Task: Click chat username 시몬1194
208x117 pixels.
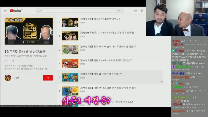Action: pyautogui.click(x=178, y=44)
